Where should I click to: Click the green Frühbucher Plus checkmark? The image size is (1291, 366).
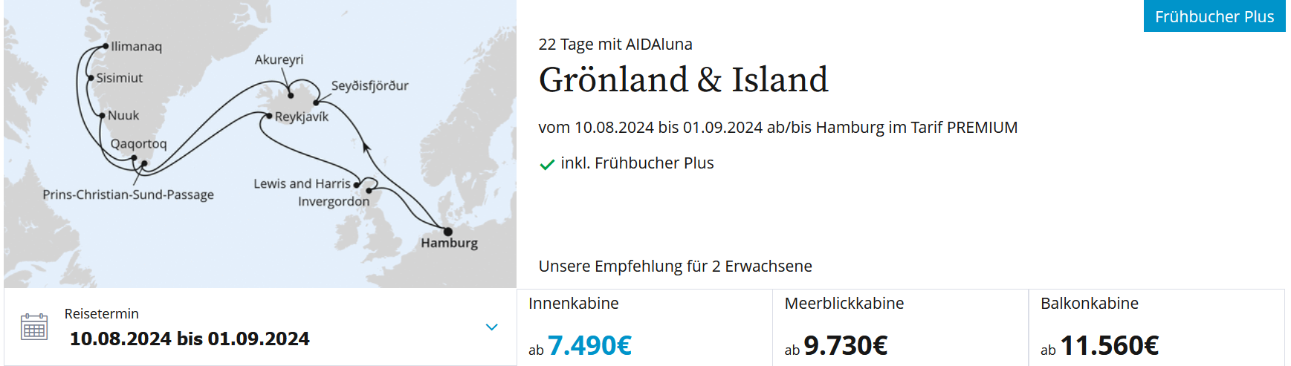click(x=547, y=164)
